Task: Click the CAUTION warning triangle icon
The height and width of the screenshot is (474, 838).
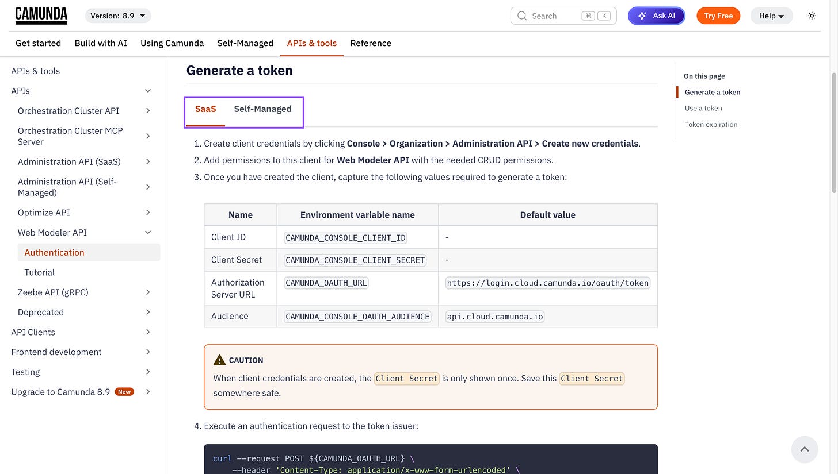Action: (x=219, y=360)
